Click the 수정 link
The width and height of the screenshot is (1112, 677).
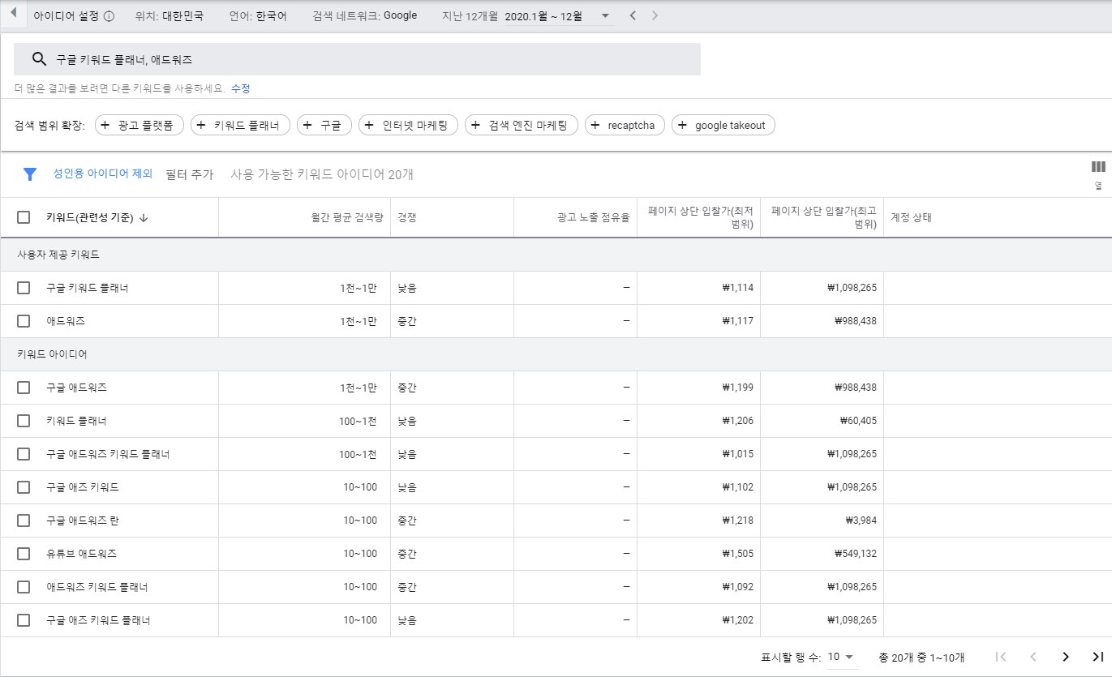[241, 88]
